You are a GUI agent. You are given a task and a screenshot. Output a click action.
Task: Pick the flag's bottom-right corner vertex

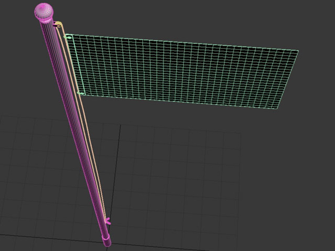(x=277, y=109)
